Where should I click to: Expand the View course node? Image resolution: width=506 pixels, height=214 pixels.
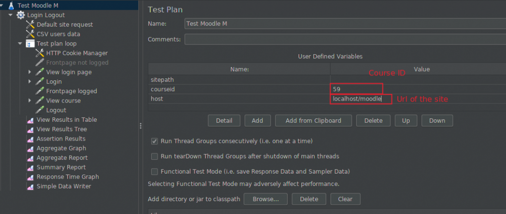[x=30, y=101]
